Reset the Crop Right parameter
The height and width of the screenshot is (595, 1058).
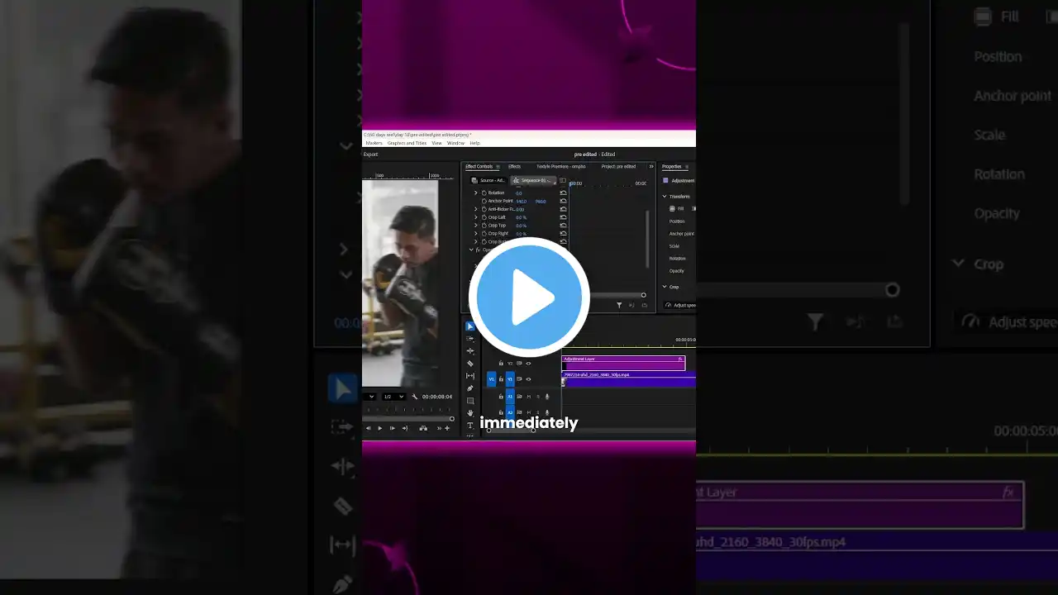point(563,234)
